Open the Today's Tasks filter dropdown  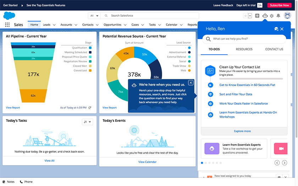coord(87,122)
